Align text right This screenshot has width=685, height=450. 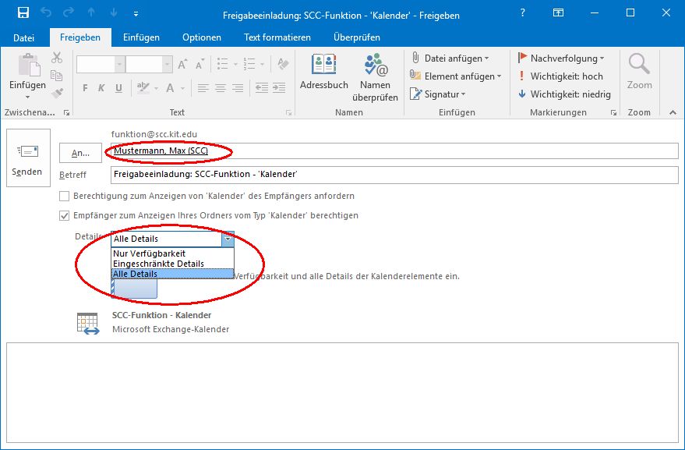click(238, 88)
